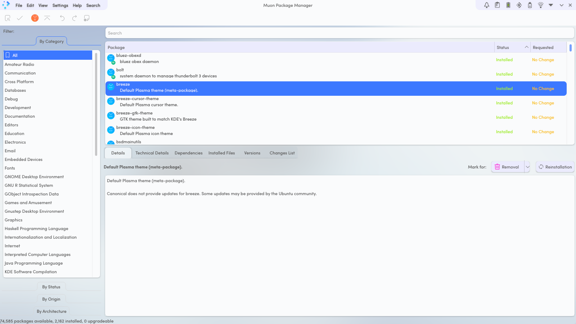Switch to the Versions tab
The image size is (576, 324).
click(x=252, y=153)
